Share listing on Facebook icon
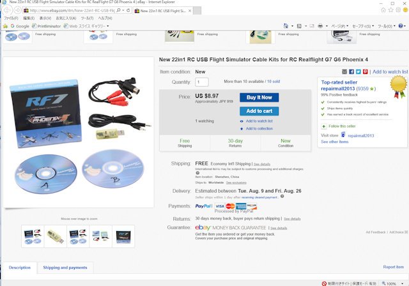The image size is (409, 286). coord(351,71)
